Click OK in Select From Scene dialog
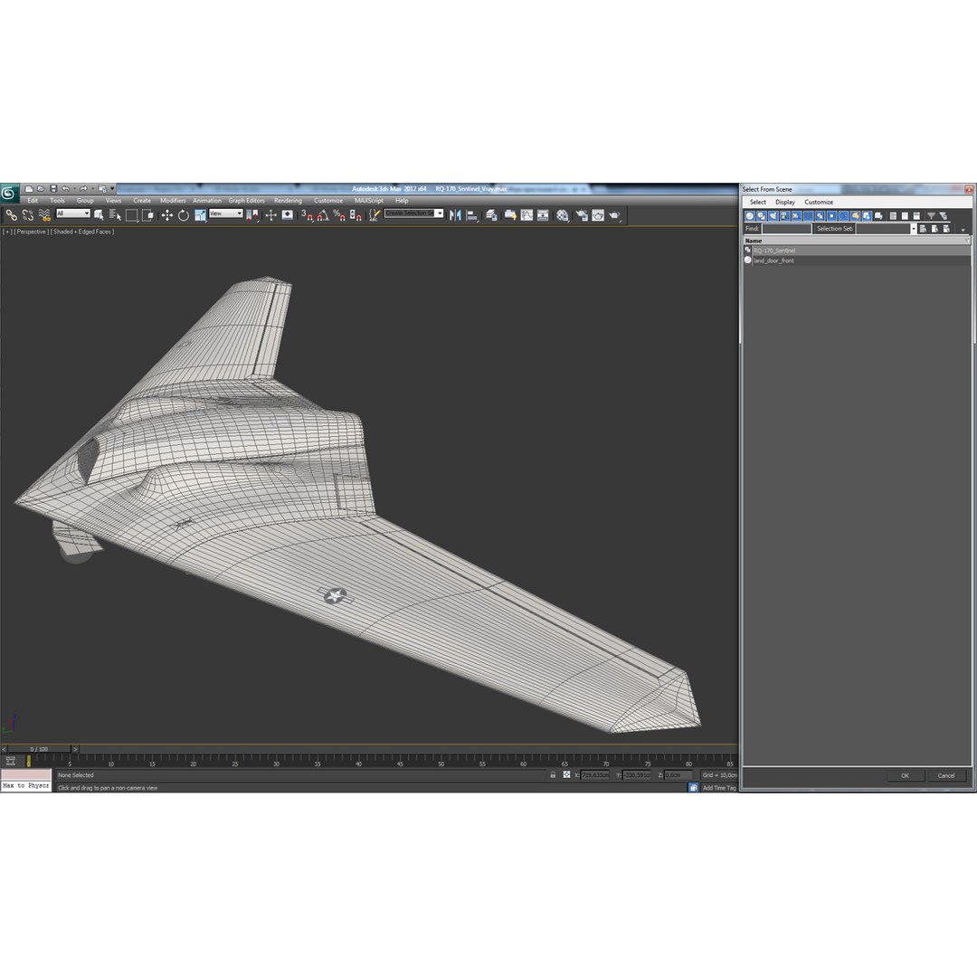The width and height of the screenshot is (977, 977). (x=905, y=776)
